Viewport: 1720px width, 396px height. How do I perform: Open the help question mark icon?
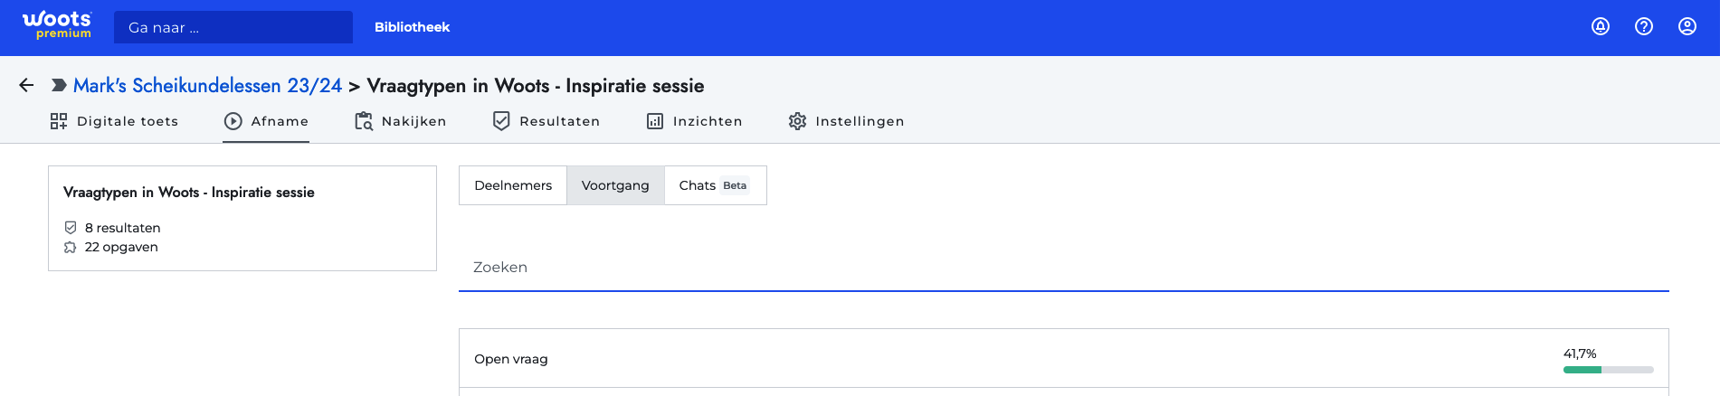coord(1644,26)
